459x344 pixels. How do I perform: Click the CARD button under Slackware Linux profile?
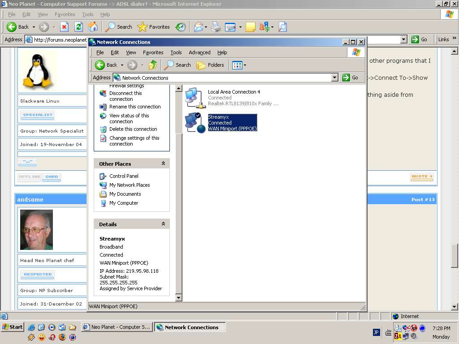point(52,177)
